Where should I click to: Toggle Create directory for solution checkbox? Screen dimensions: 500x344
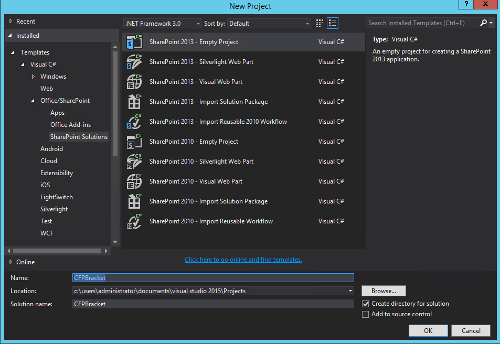click(366, 304)
